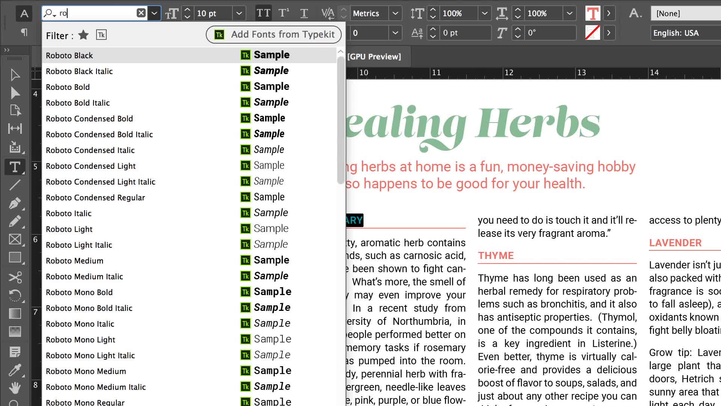Image resolution: width=721 pixels, height=406 pixels.
Task: Adjust horizontal scale stepper arrows
Action: tap(518, 14)
